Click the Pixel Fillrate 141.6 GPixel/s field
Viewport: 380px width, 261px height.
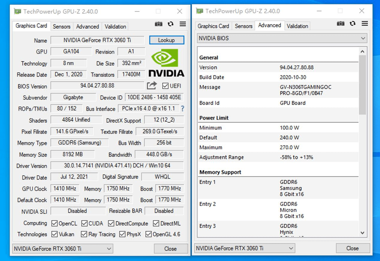pyautogui.click(x=72, y=131)
